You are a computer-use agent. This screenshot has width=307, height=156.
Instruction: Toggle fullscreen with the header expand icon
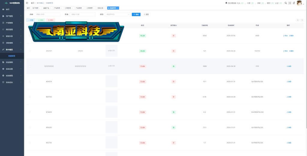290,3
